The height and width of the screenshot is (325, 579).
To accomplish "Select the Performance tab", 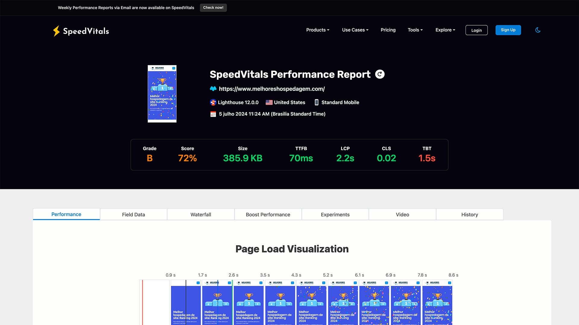I will [x=66, y=214].
